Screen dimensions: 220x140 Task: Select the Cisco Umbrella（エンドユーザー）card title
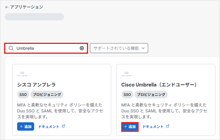coord(159,85)
